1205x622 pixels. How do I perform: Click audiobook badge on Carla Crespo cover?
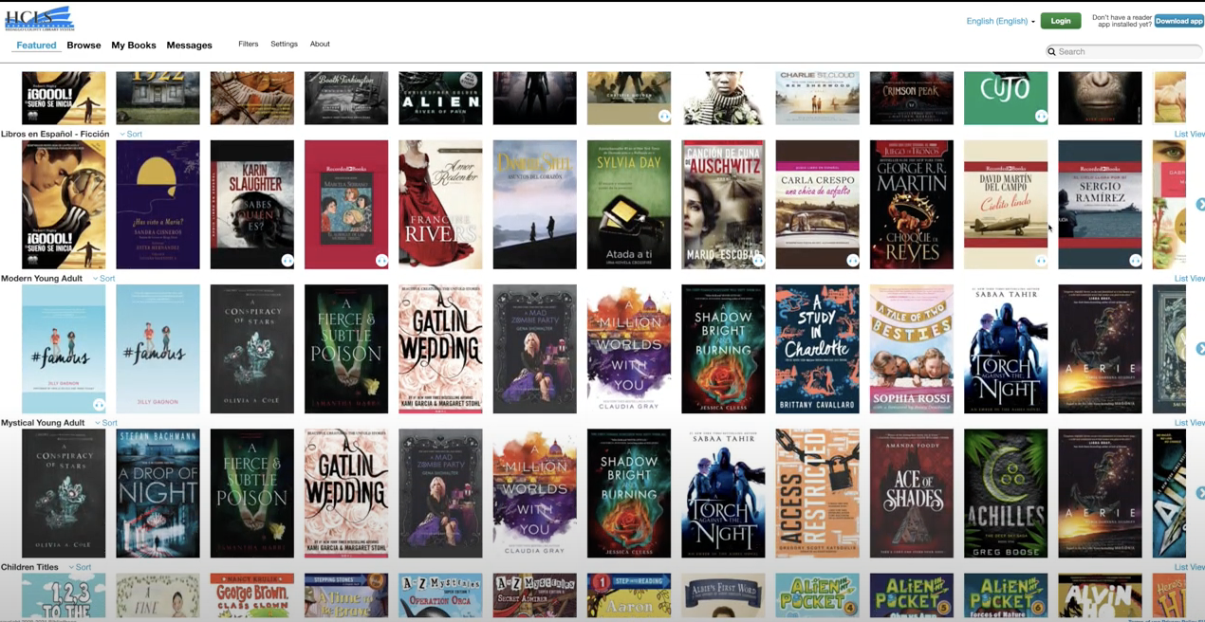(852, 260)
